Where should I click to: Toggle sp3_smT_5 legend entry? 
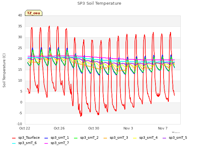[175, 138]
